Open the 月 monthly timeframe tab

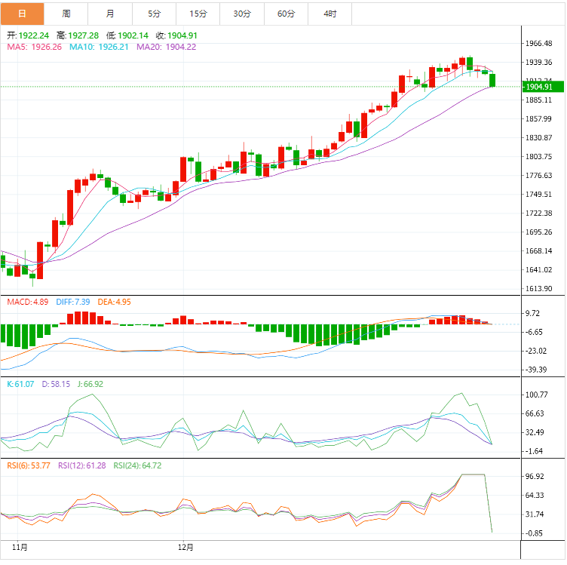111,14
